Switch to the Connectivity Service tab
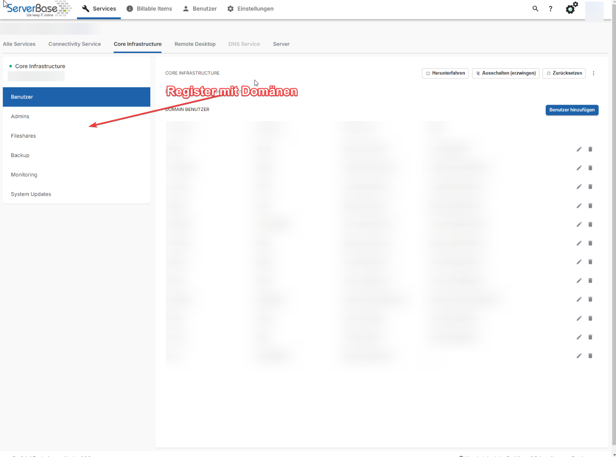 tap(75, 44)
